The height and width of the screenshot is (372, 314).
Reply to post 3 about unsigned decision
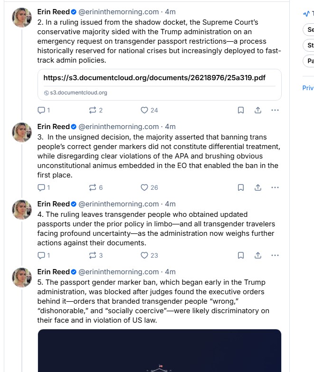click(41, 187)
